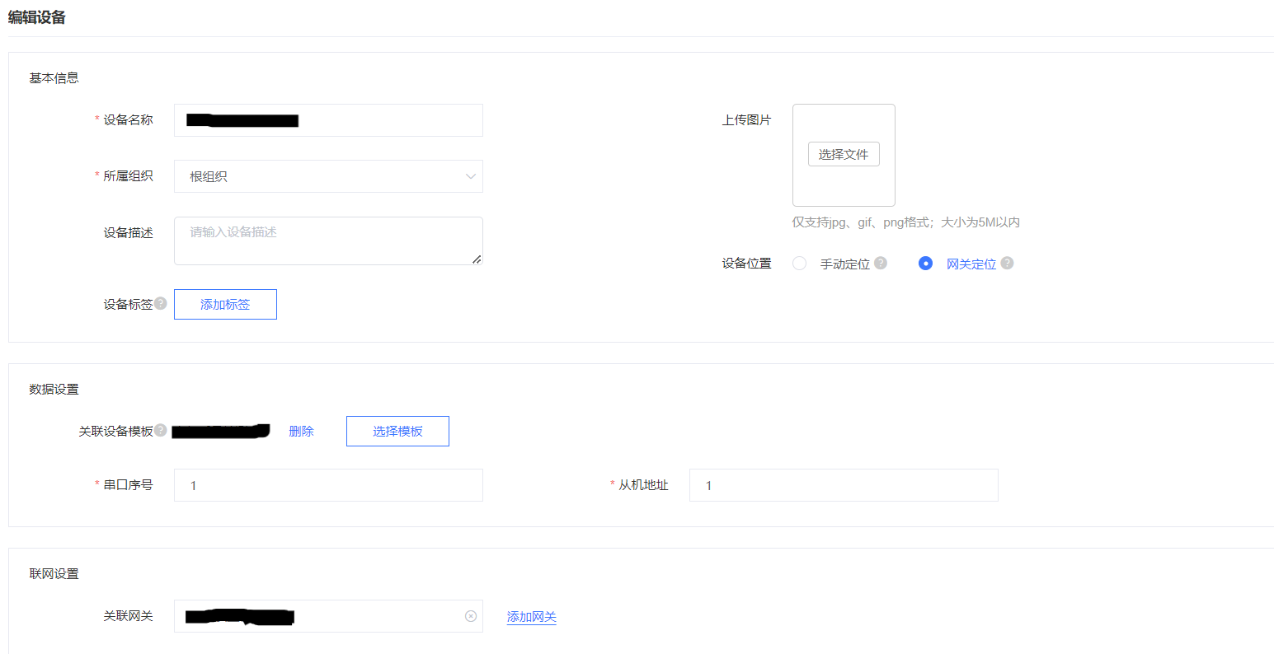
Task: Click the 添加标签 button
Action: pyautogui.click(x=224, y=304)
